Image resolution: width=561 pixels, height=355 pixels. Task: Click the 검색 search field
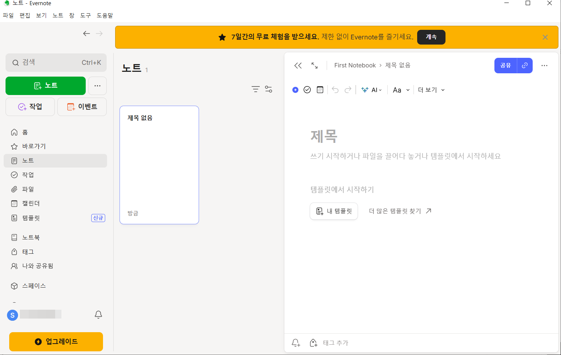(x=56, y=63)
